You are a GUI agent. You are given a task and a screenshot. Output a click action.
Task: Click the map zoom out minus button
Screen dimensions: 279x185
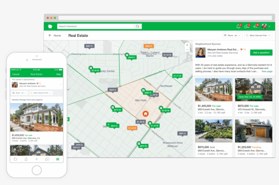pyautogui.click(x=187, y=51)
